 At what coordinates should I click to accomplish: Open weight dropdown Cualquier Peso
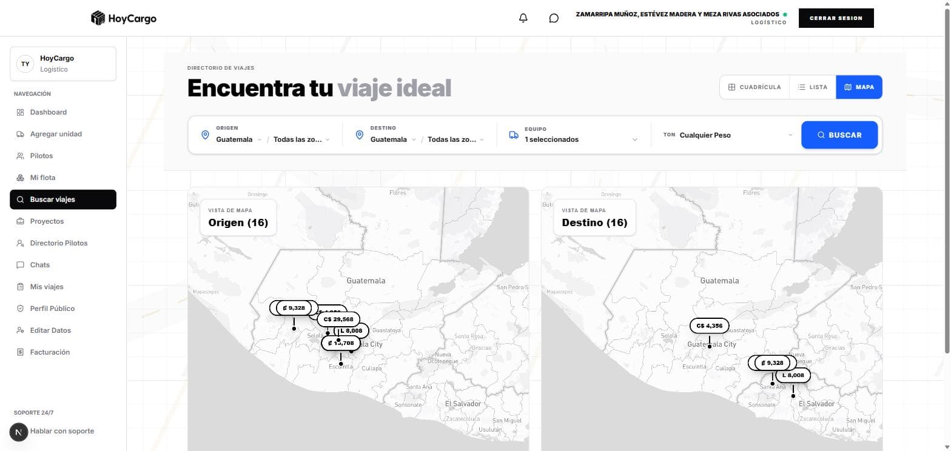coord(736,135)
